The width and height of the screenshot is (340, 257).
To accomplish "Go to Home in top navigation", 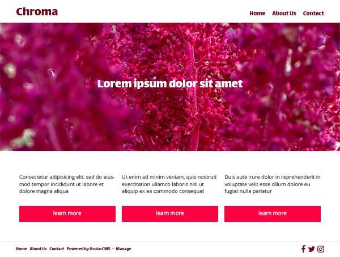I will (x=257, y=13).
